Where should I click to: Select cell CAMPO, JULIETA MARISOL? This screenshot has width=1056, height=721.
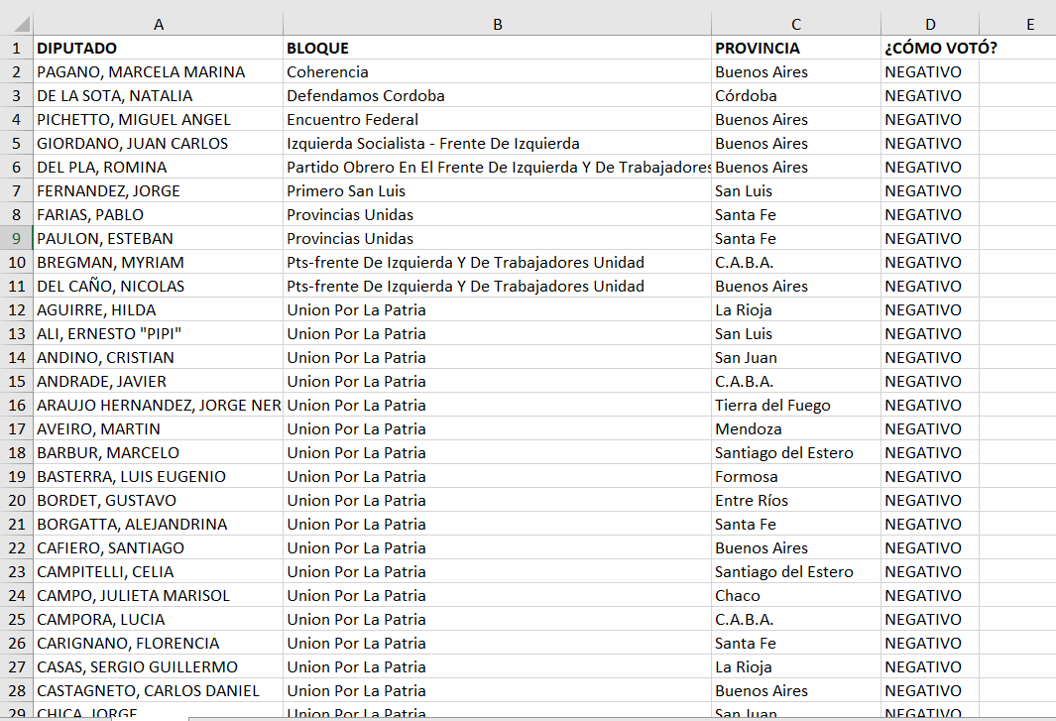click(159, 596)
